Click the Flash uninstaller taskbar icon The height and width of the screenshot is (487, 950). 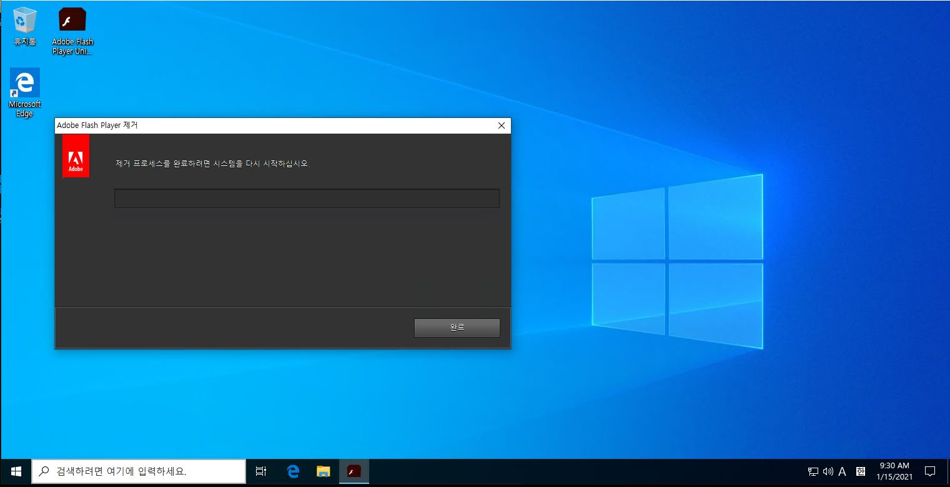point(354,471)
